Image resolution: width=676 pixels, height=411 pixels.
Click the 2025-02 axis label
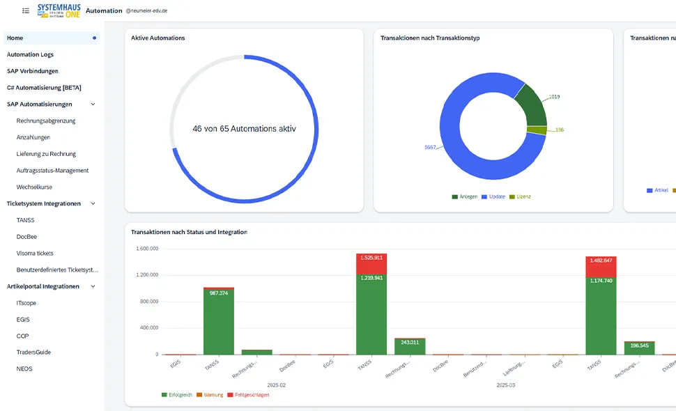point(277,385)
